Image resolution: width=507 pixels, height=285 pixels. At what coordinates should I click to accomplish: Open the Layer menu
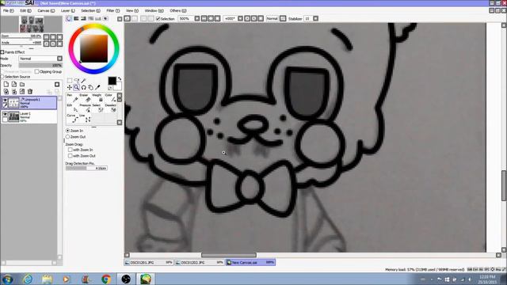point(68,10)
